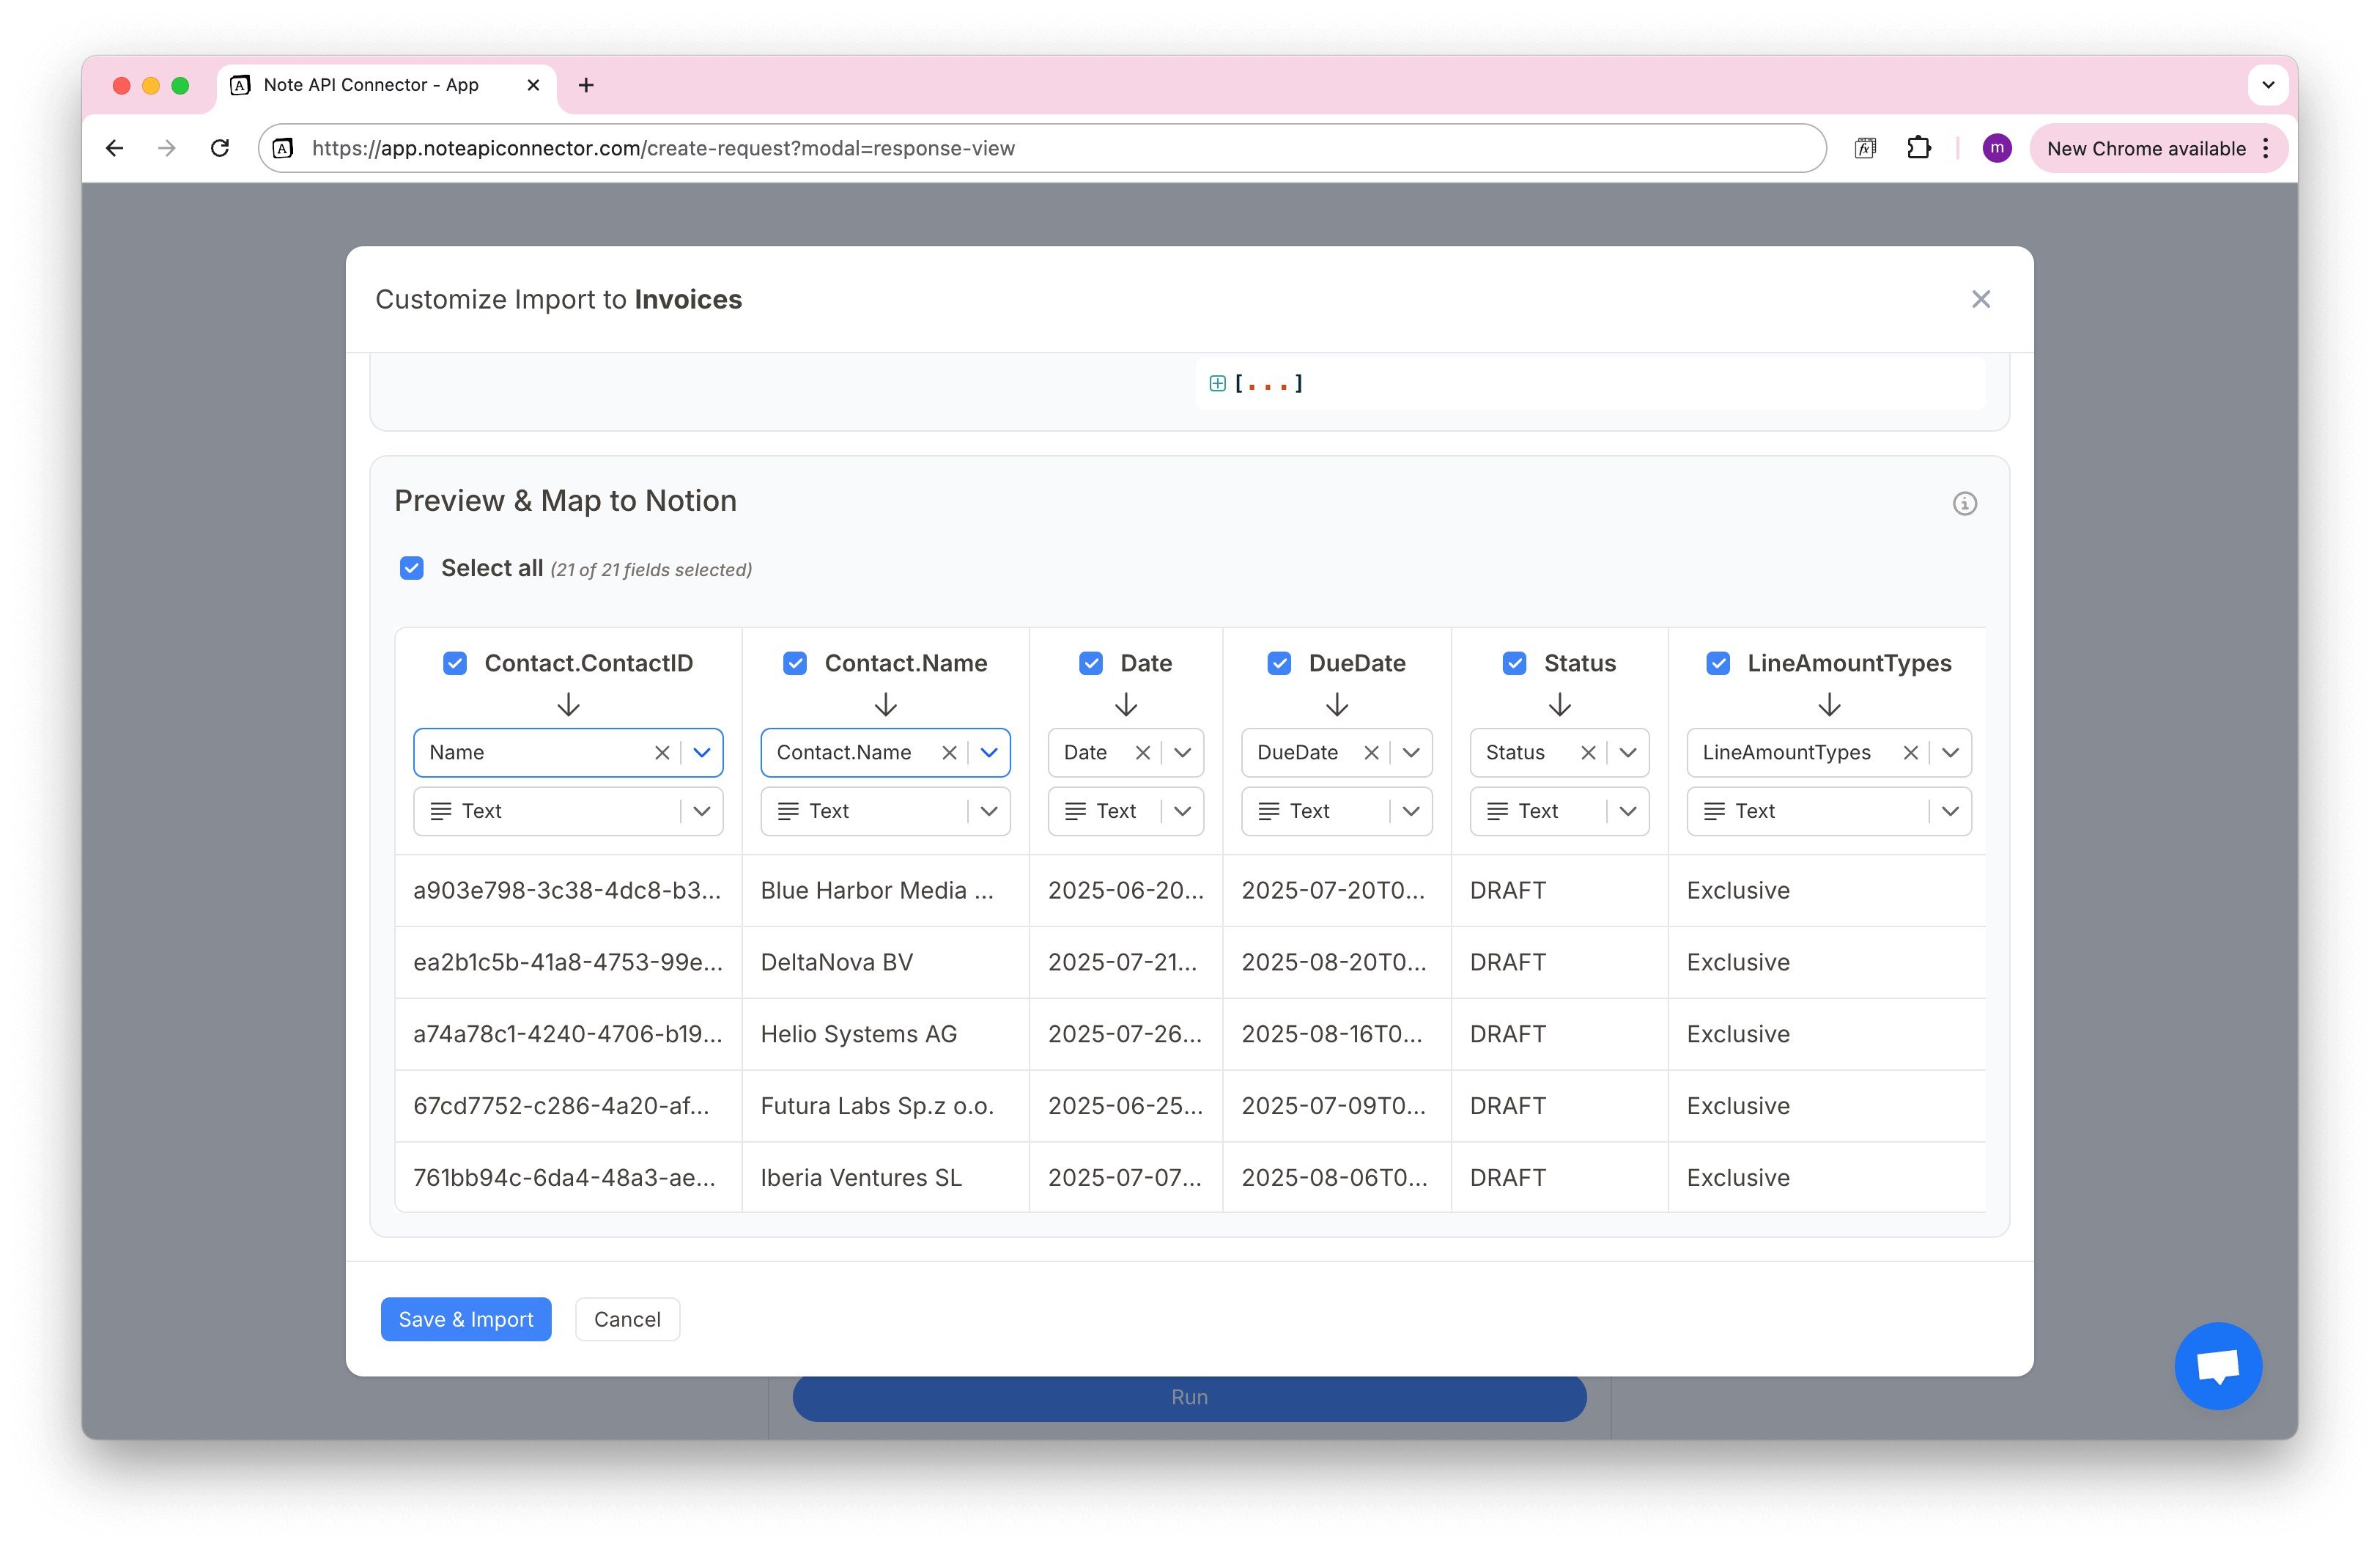The width and height of the screenshot is (2380, 1548).
Task: Click the '2025-08-16T0...' due date cell
Action: 1336,1034
